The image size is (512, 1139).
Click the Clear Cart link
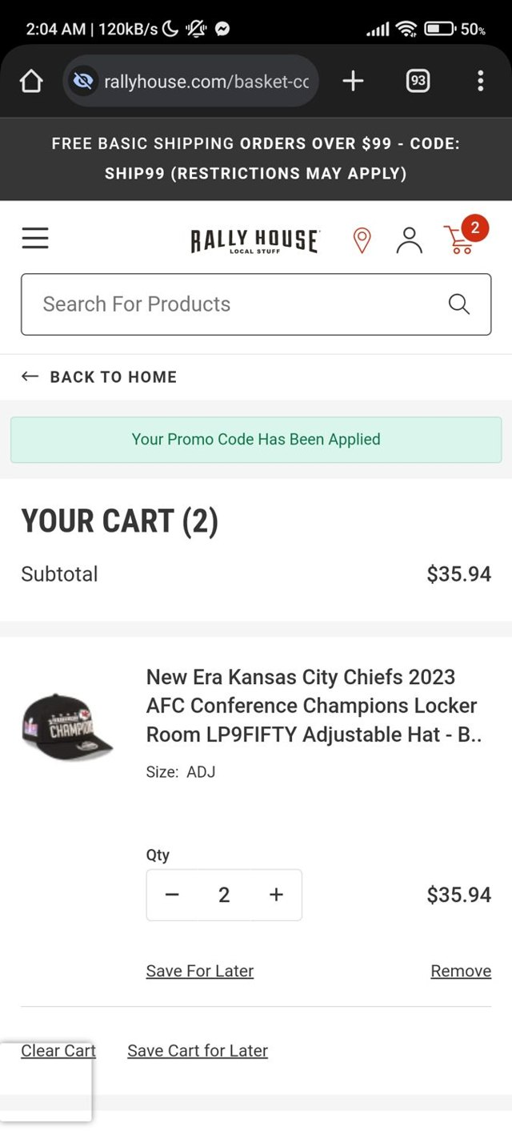coord(58,1051)
